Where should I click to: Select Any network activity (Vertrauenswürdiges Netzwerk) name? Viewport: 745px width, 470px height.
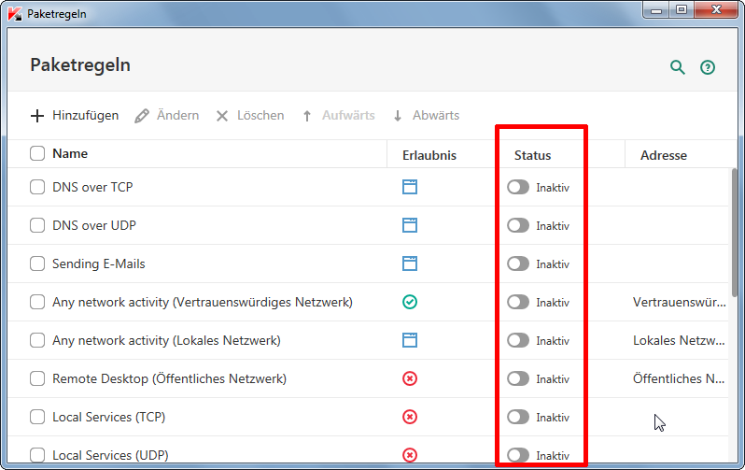click(203, 302)
